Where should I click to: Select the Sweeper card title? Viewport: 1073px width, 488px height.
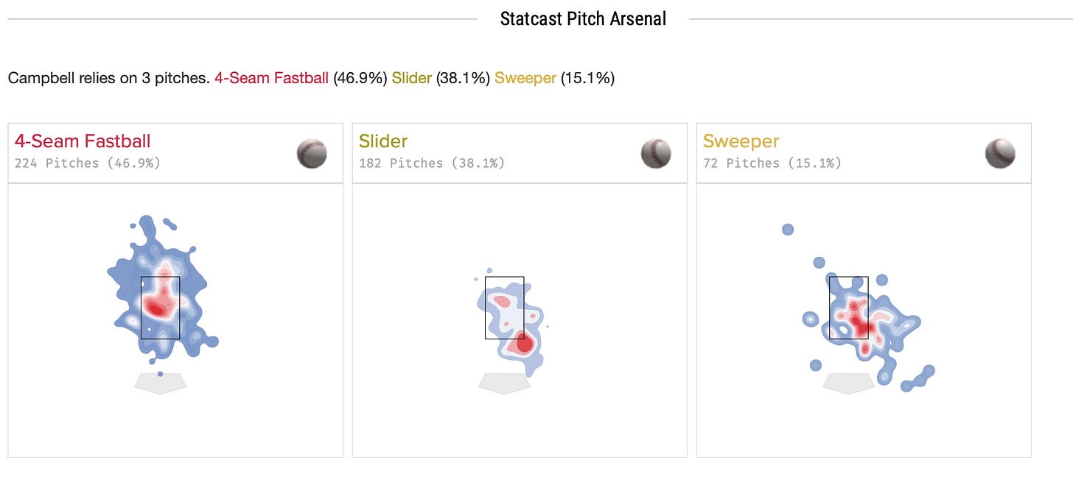[x=741, y=141]
